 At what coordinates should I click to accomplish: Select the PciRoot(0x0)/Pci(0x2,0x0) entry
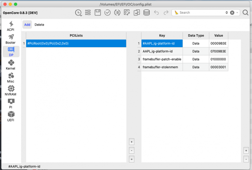pyautogui.click(x=76, y=43)
